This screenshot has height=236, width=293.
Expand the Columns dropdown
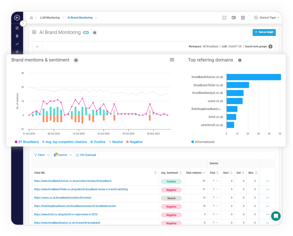[x=63, y=155]
